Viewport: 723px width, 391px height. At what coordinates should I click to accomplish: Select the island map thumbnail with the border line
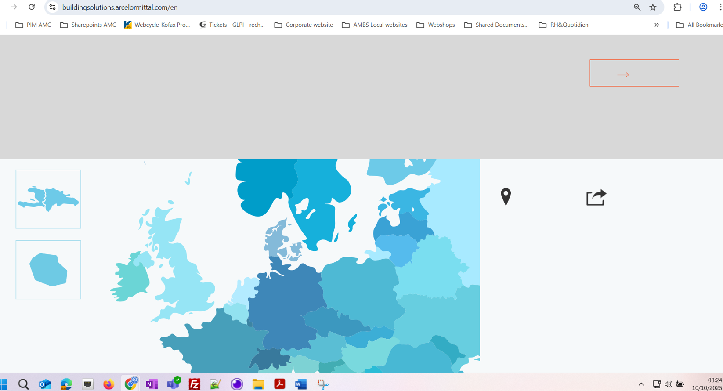pyautogui.click(x=48, y=199)
